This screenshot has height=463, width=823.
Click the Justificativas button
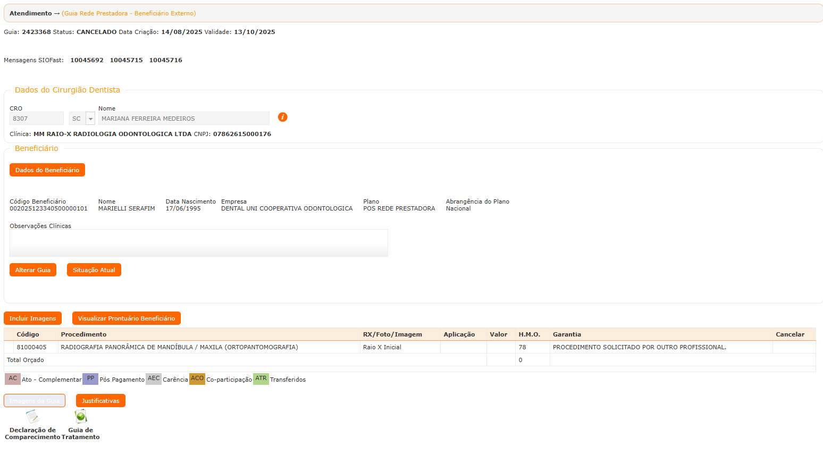click(x=100, y=401)
